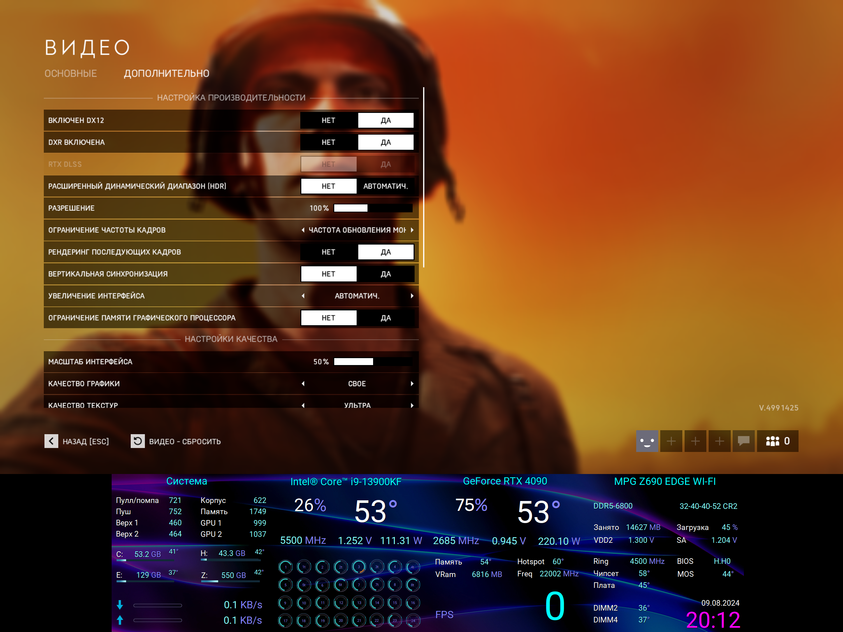Click the back arrow icon
The height and width of the screenshot is (632, 843).
(51, 441)
